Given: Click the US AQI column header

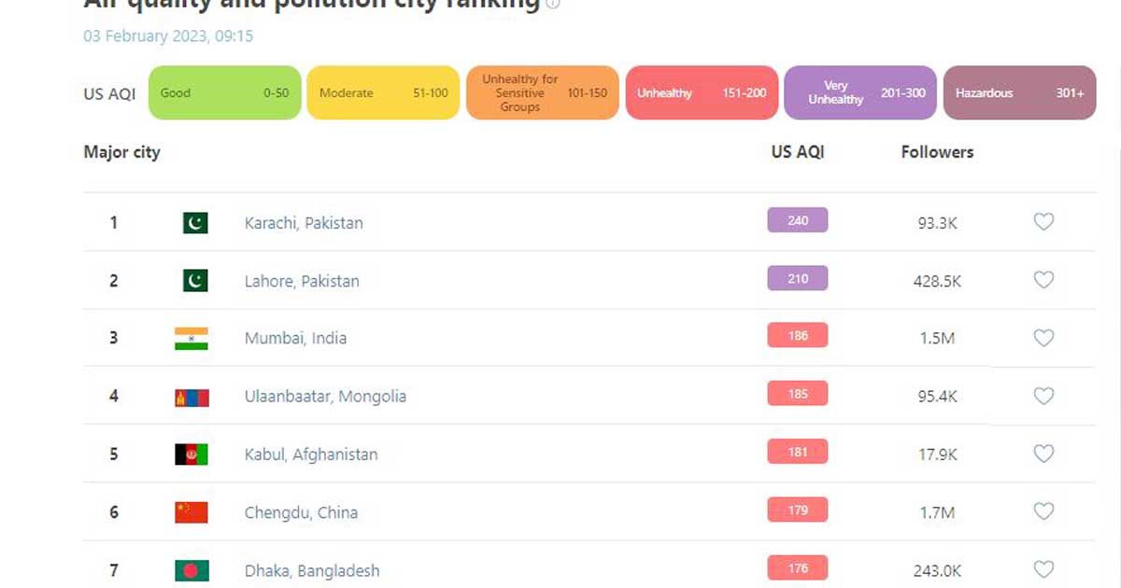Looking at the screenshot, I should 798,152.
